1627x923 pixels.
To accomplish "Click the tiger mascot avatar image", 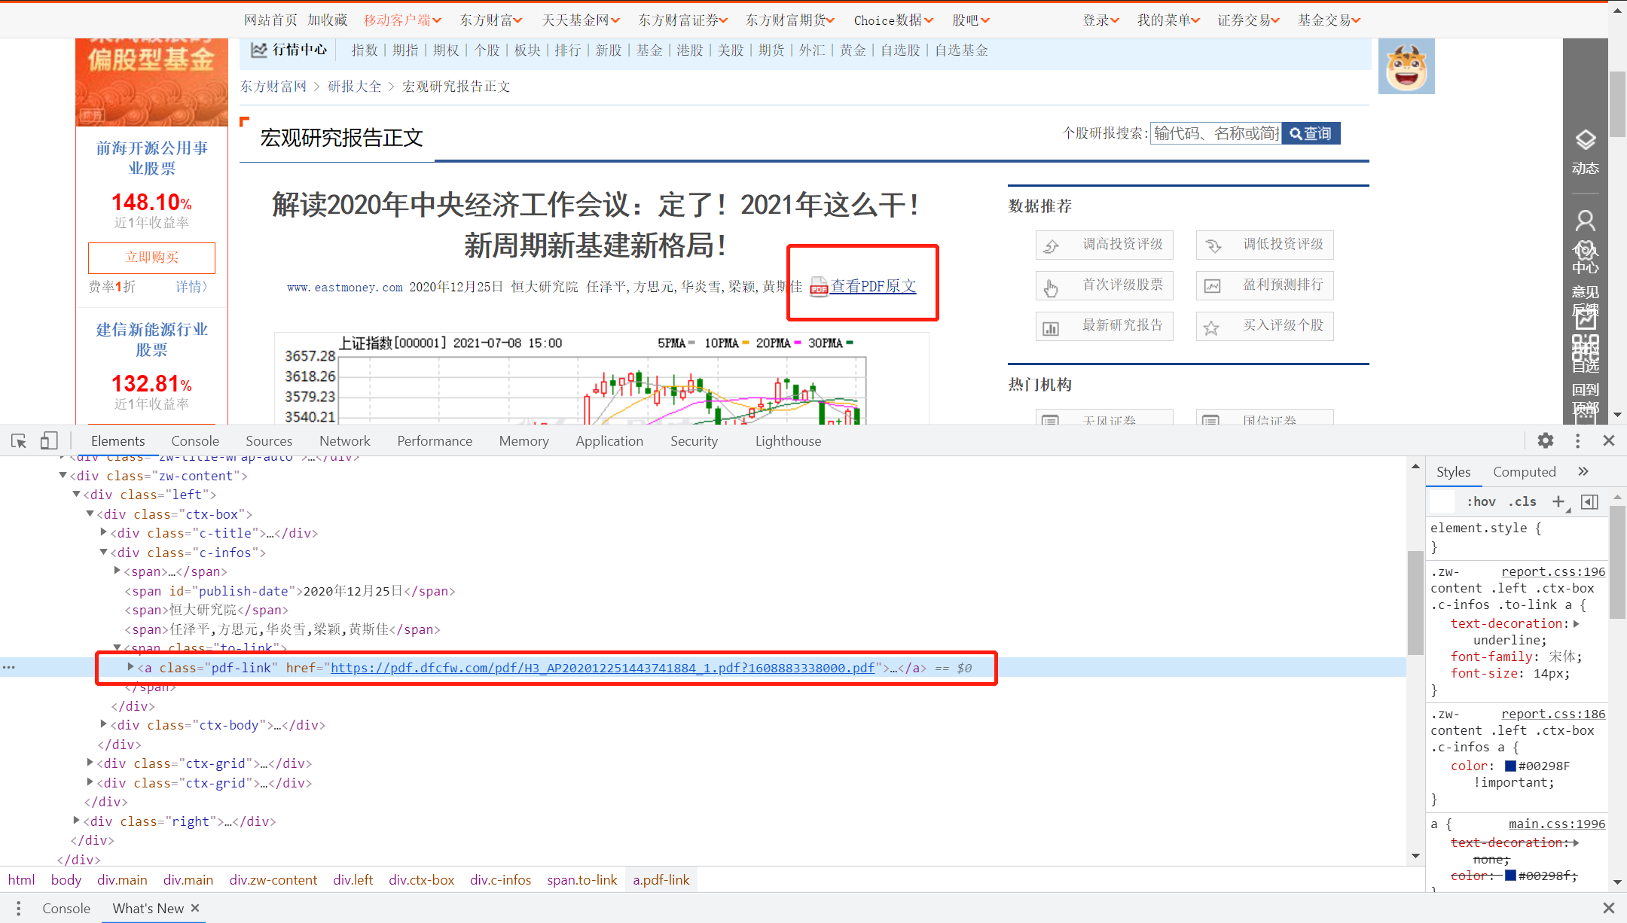I will point(1406,66).
